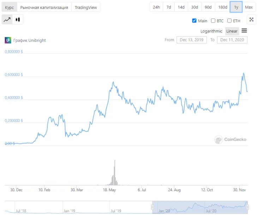
Task: Switch to the TradingView tab
Action: pos(86,7)
